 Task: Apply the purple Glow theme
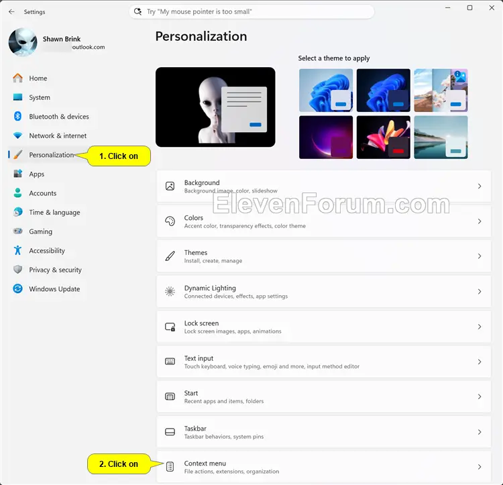coord(325,138)
